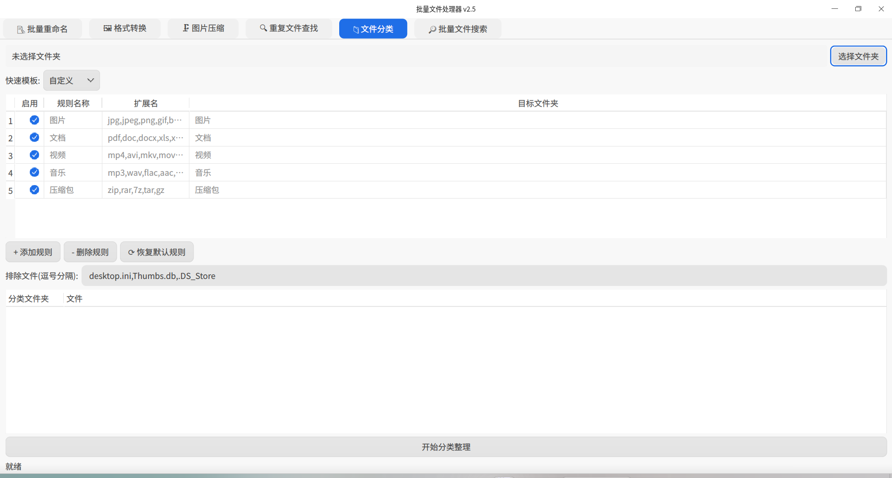892x478 pixels.
Task: Click the 分类文件夹 column header
Action: point(35,299)
